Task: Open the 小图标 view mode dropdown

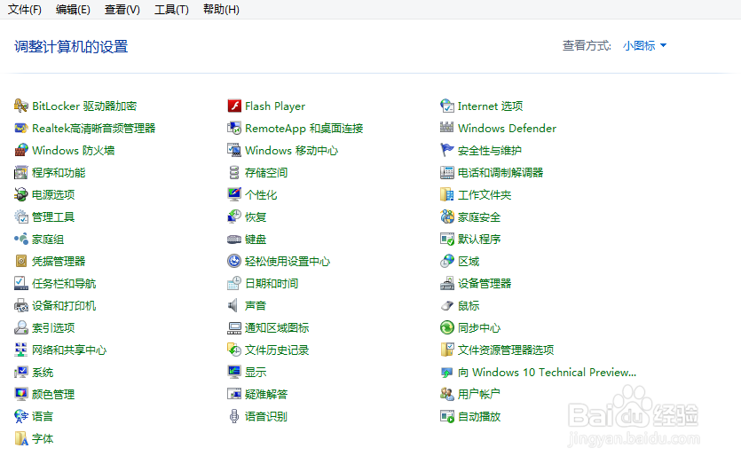Action: click(x=644, y=46)
